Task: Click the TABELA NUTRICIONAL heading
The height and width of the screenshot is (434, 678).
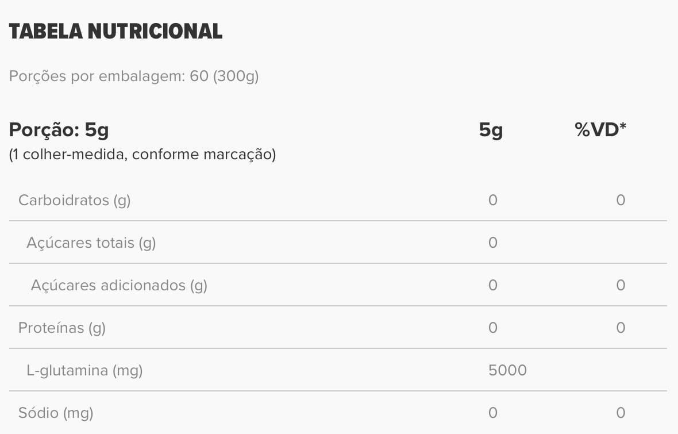Action: (115, 32)
